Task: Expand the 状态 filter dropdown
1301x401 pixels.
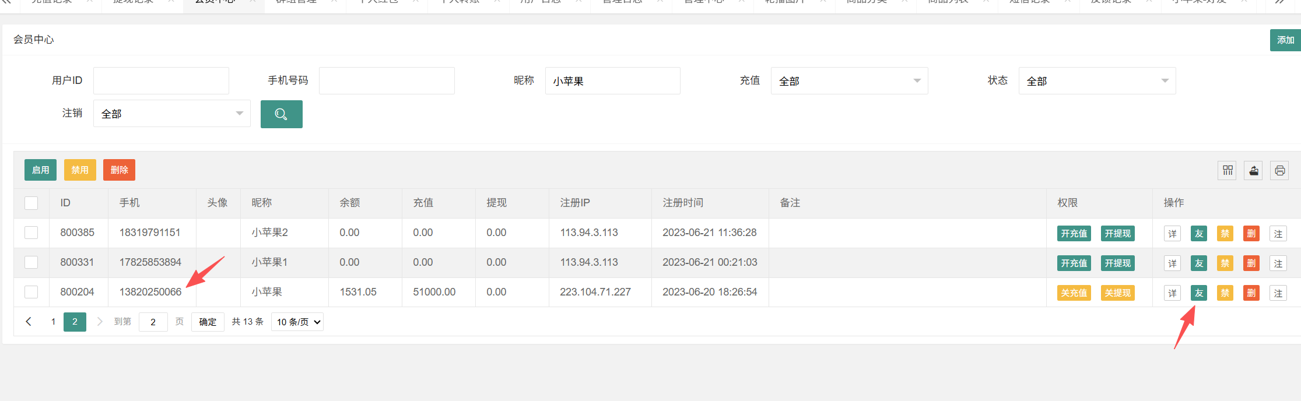Action: click(x=1097, y=81)
